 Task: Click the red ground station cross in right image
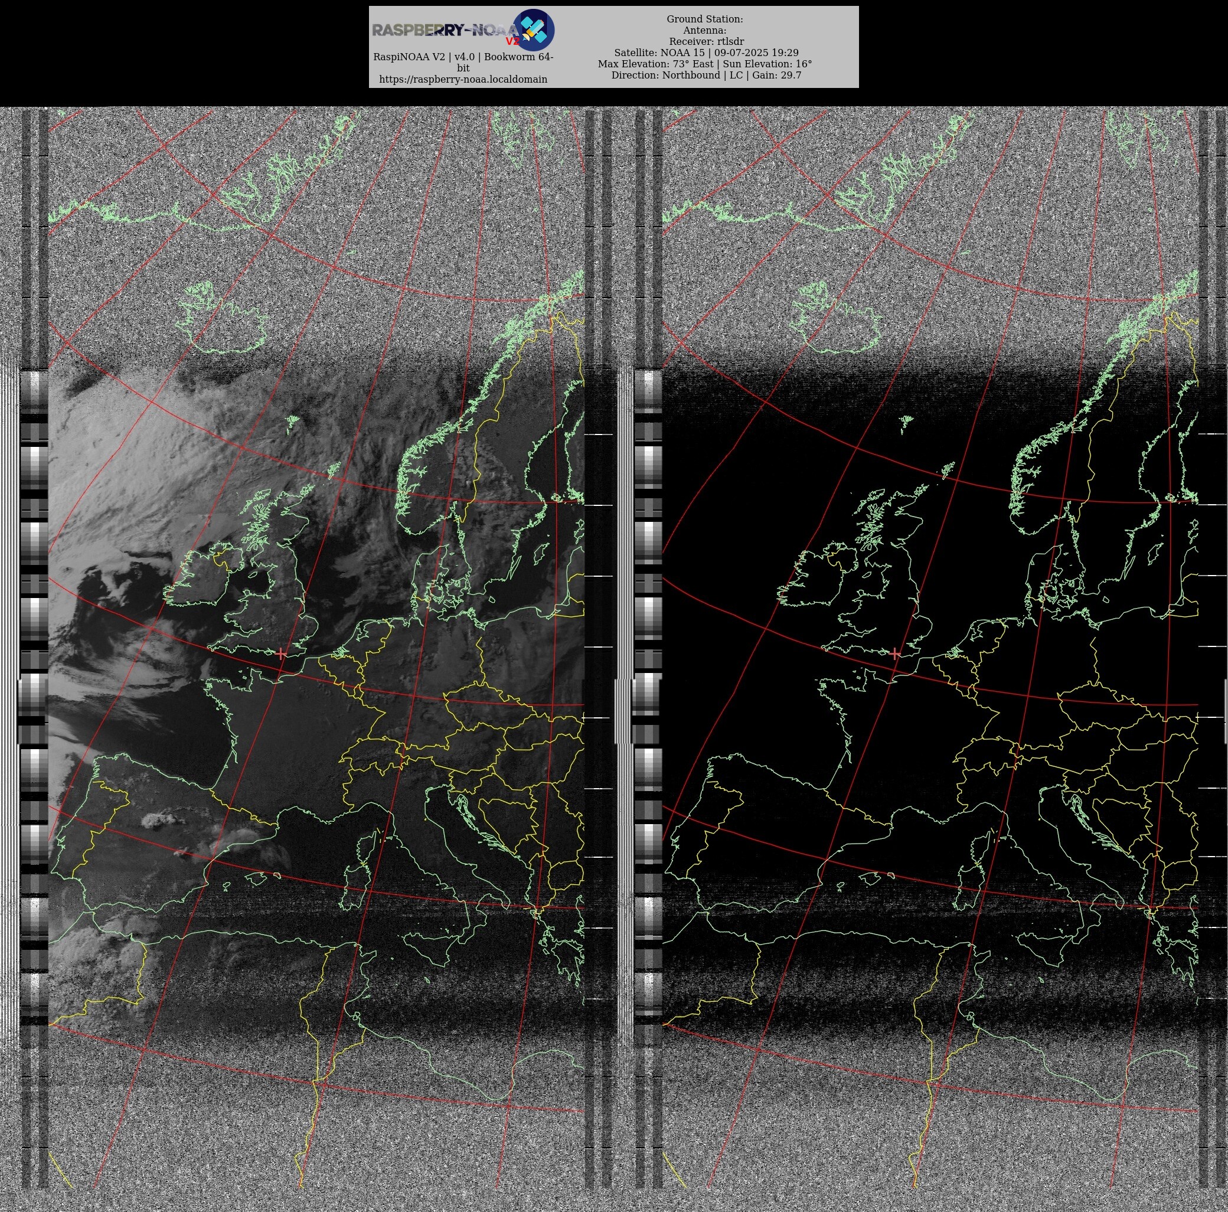pos(895,654)
